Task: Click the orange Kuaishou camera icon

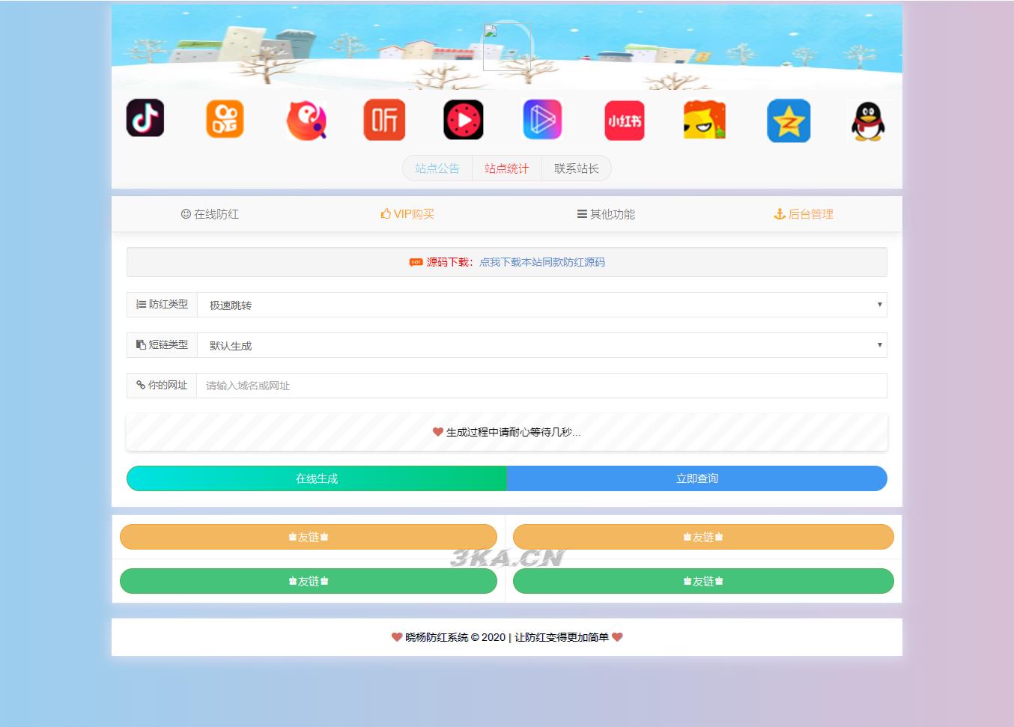Action: coord(225,119)
